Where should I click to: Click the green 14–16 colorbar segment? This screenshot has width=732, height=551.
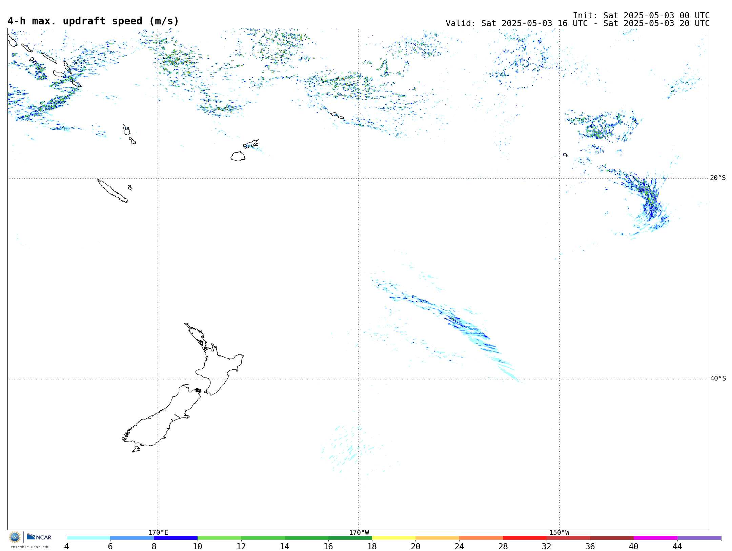[307, 538]
